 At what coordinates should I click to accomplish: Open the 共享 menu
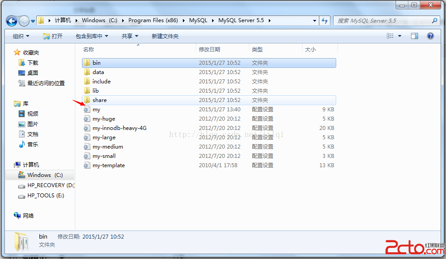130,36
